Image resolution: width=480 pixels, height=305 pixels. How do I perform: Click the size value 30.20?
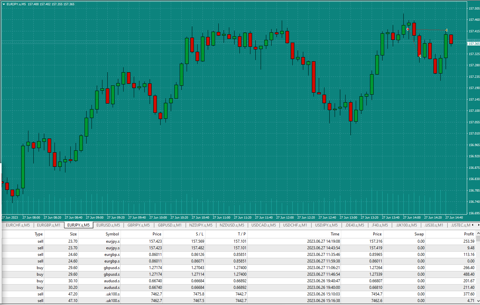(x=73, y=288)
